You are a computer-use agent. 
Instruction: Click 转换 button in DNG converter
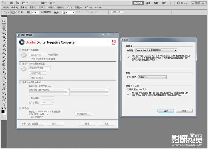[x=87, y=123]
